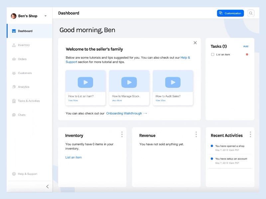Check the List an item task checkbox
The height and width of the screenshot is (199, 266).
pyautogui.click(x=212, y=54)
